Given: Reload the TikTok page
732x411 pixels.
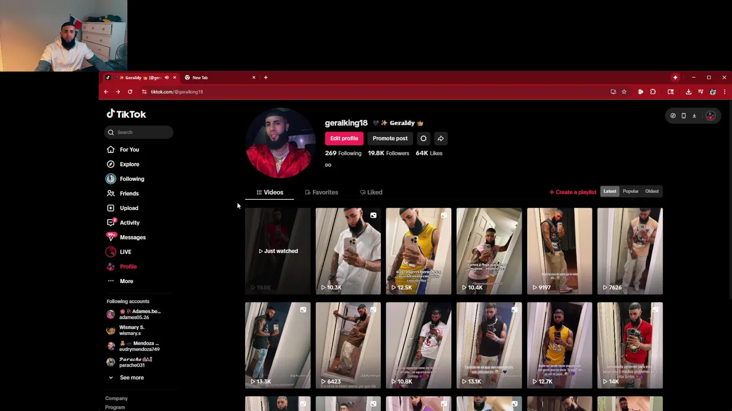Looking at the screenshot, I should point(130,92).
